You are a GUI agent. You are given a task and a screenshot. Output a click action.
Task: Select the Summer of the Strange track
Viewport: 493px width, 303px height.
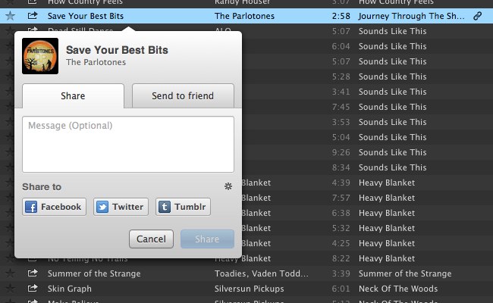(94, 273)
